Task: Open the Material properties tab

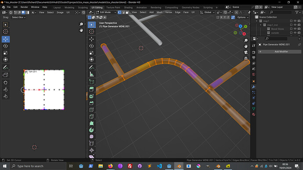Action: [x=254, y=114]
